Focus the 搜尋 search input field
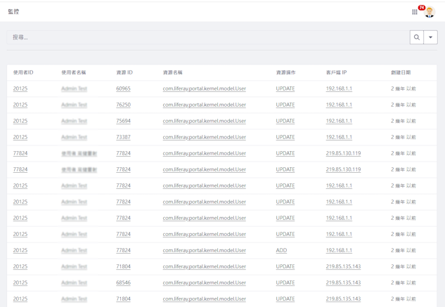The width and height of the screenshot is (445, 307). coord(208,37)
